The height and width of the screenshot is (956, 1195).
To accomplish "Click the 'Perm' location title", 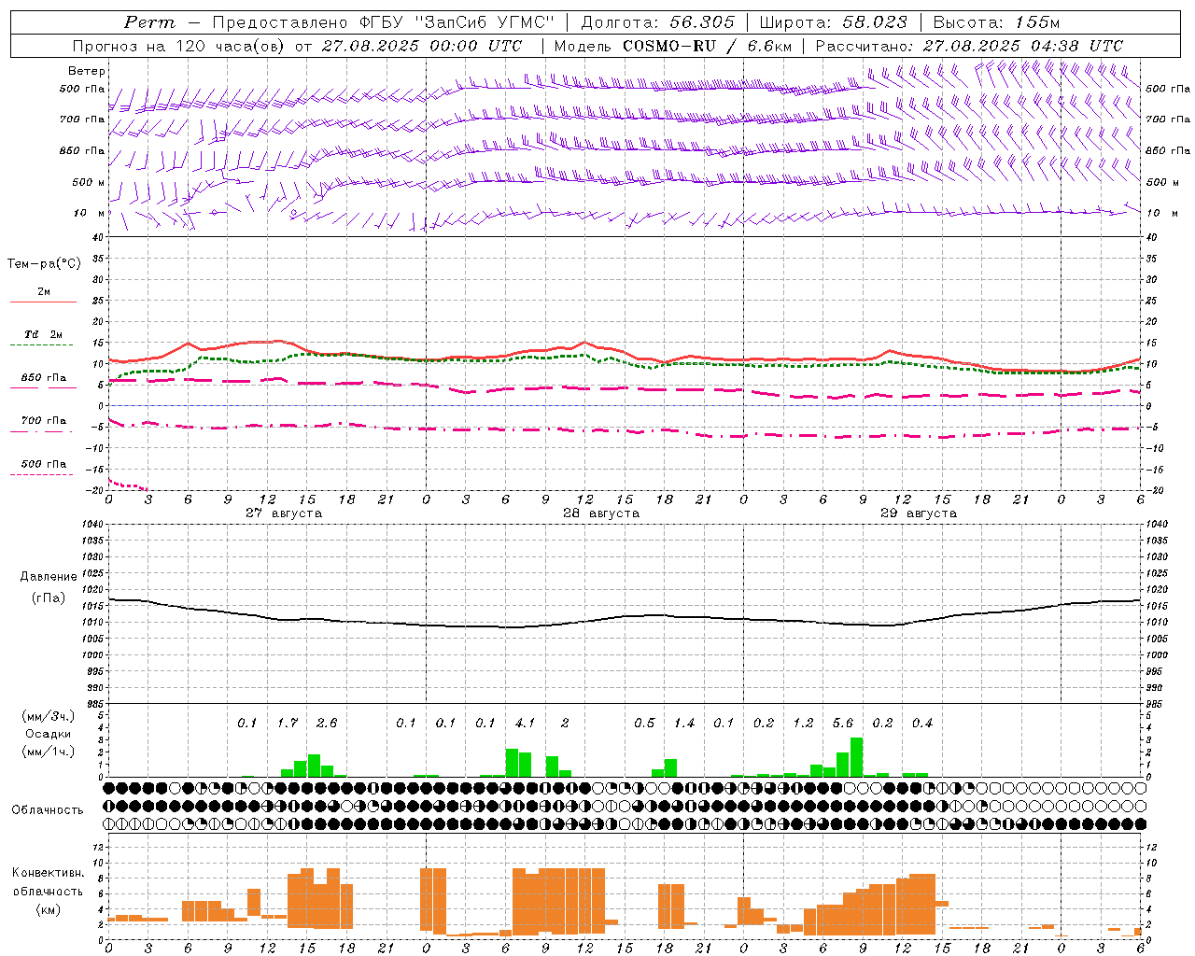I will (149, 22).
